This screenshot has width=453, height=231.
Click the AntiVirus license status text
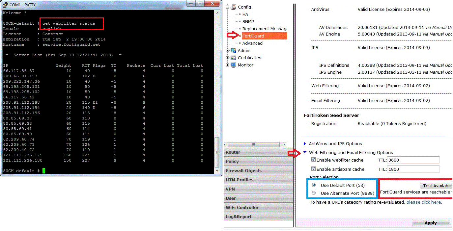click(x=394, y=10)
